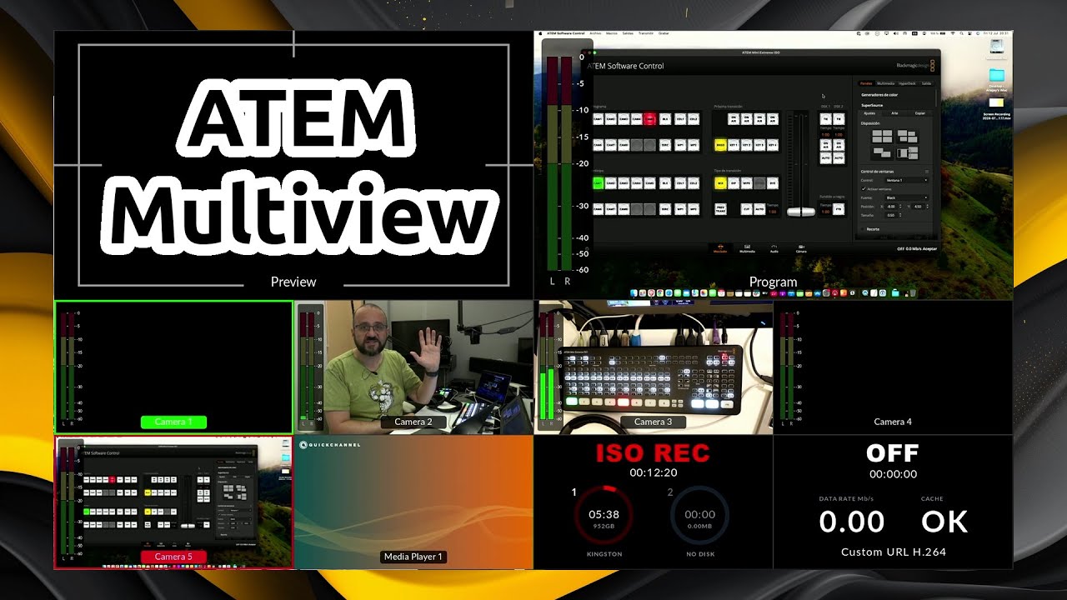
Task: Select the DVE transition style
Action: pos(773,182)
